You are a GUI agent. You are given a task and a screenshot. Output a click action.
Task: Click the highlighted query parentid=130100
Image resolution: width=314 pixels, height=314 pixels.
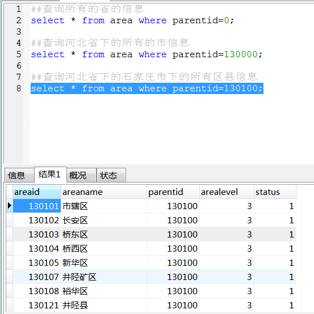[x=147, y=88]
